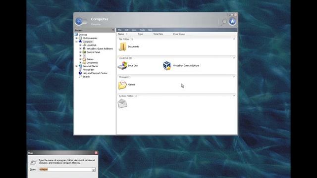Click the Search magnifier icon in tree
This screenshot has width=317, height=178.
pos(80,77)
